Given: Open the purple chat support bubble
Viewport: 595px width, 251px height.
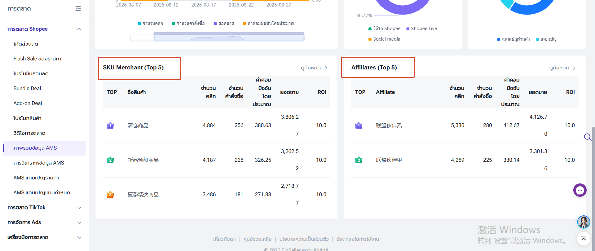Looking at the screenshot, I should click(x=580, y=190).
